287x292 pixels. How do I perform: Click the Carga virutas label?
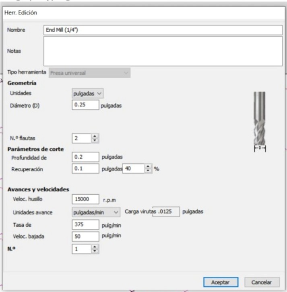point(140,212)
